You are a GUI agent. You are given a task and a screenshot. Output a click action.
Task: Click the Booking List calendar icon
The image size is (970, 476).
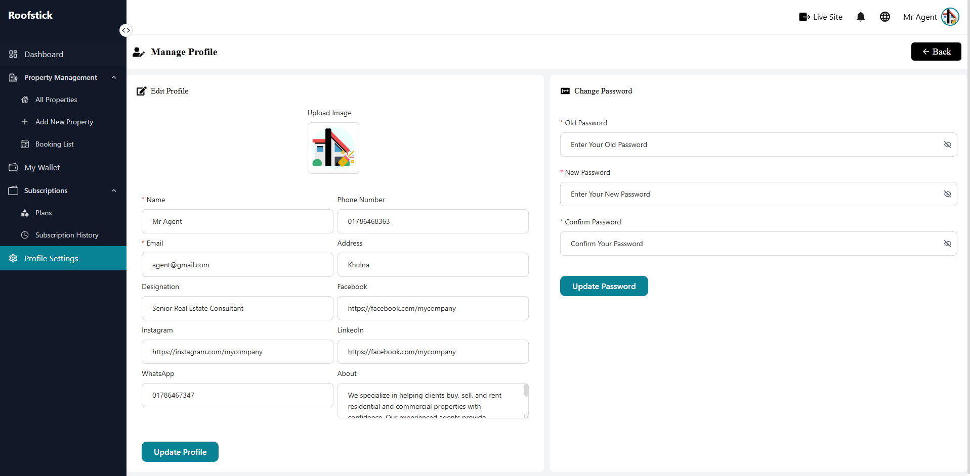25,144
